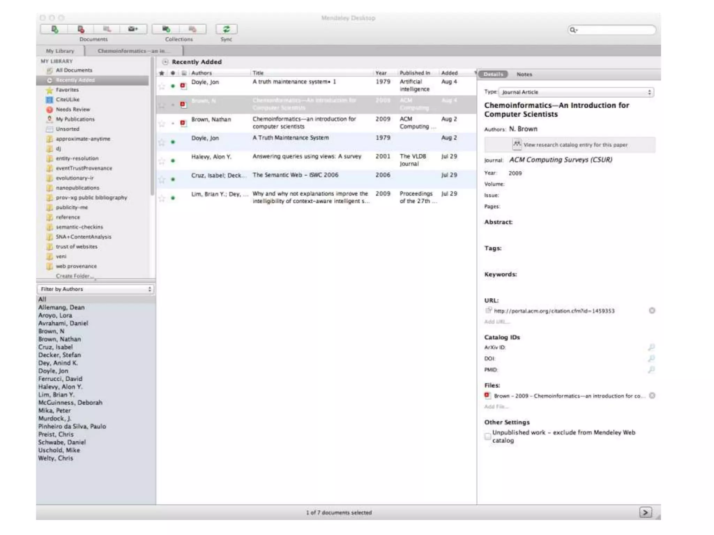714x535 pixels.
Task: Click the create collection toolbar icon
Action: [x=166, y=29]
